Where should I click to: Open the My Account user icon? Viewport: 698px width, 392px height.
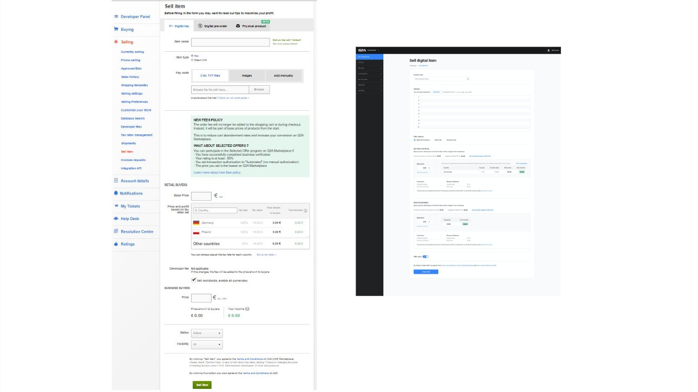(548, 50)
